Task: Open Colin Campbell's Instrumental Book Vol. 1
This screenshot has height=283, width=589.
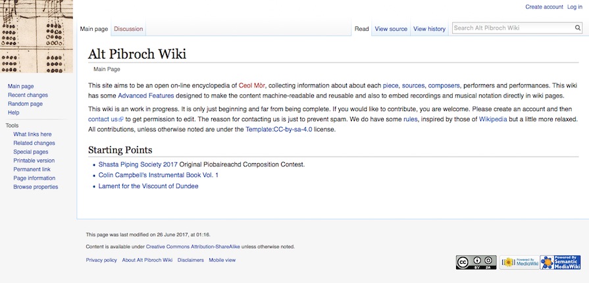Action: 158,175
